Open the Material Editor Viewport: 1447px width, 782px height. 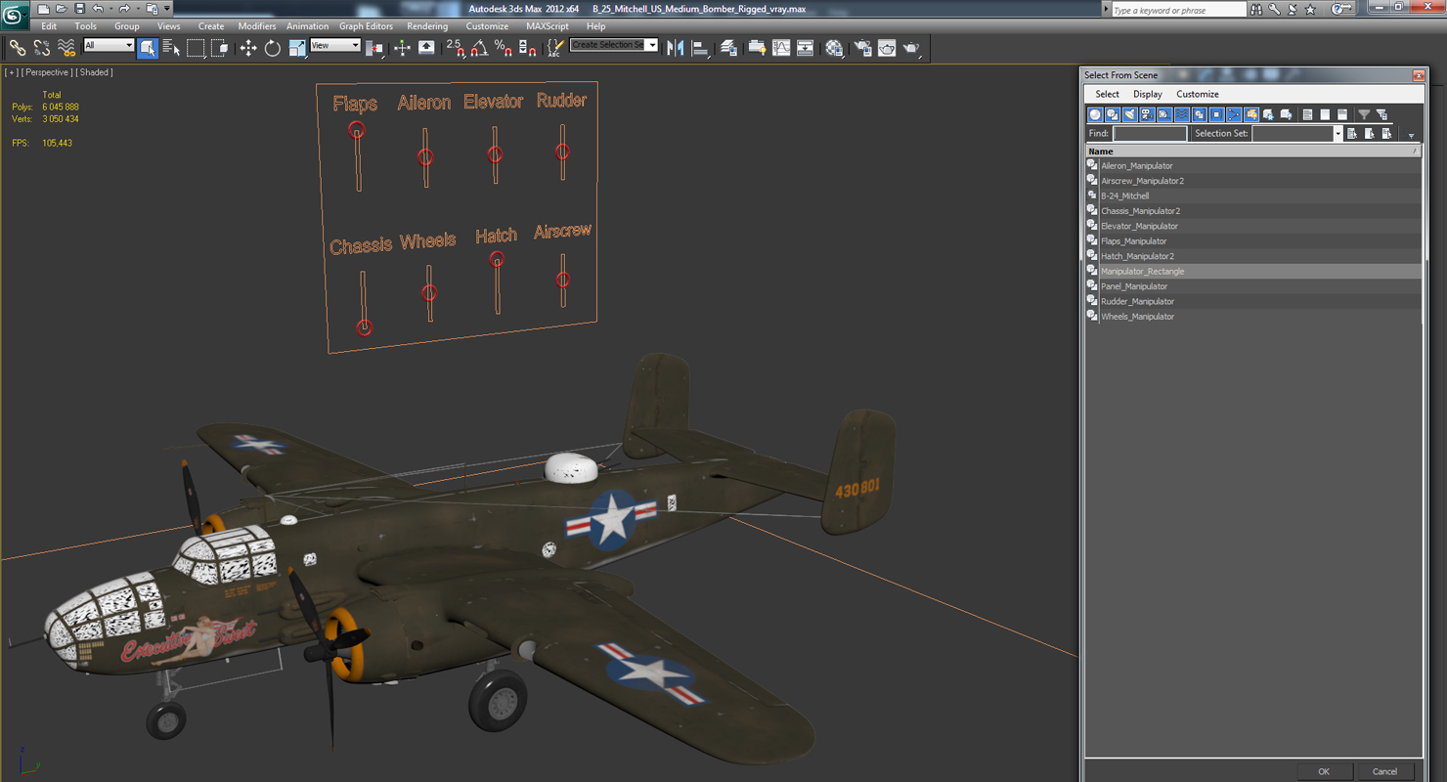(834, 48)
